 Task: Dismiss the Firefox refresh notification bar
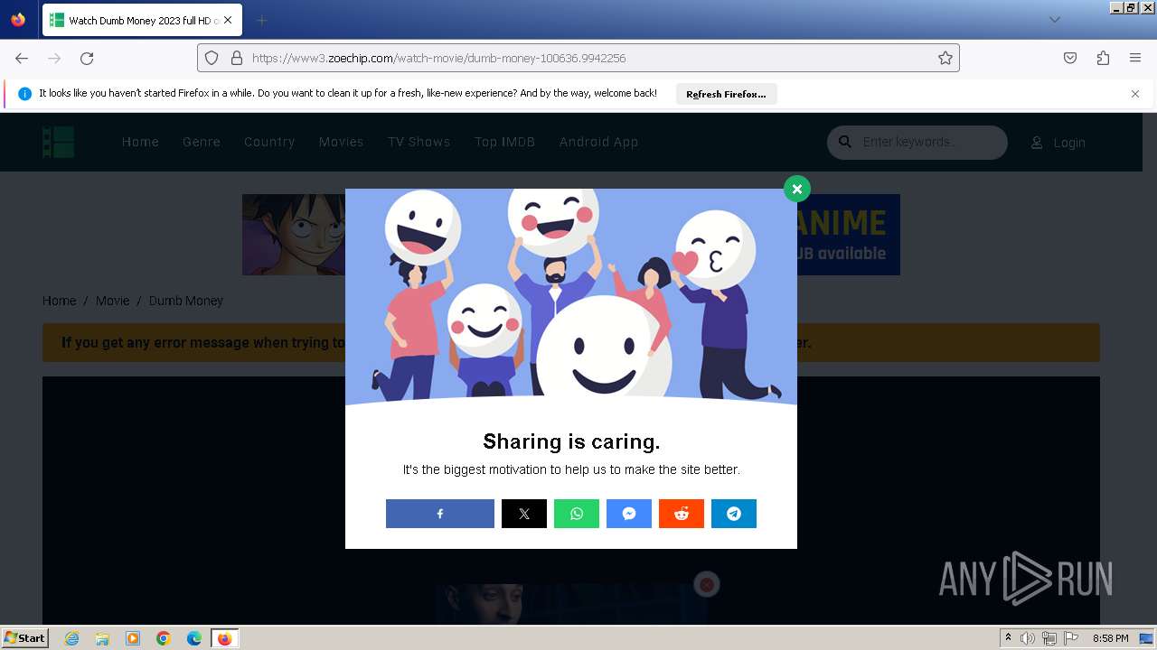(1135, 94)
